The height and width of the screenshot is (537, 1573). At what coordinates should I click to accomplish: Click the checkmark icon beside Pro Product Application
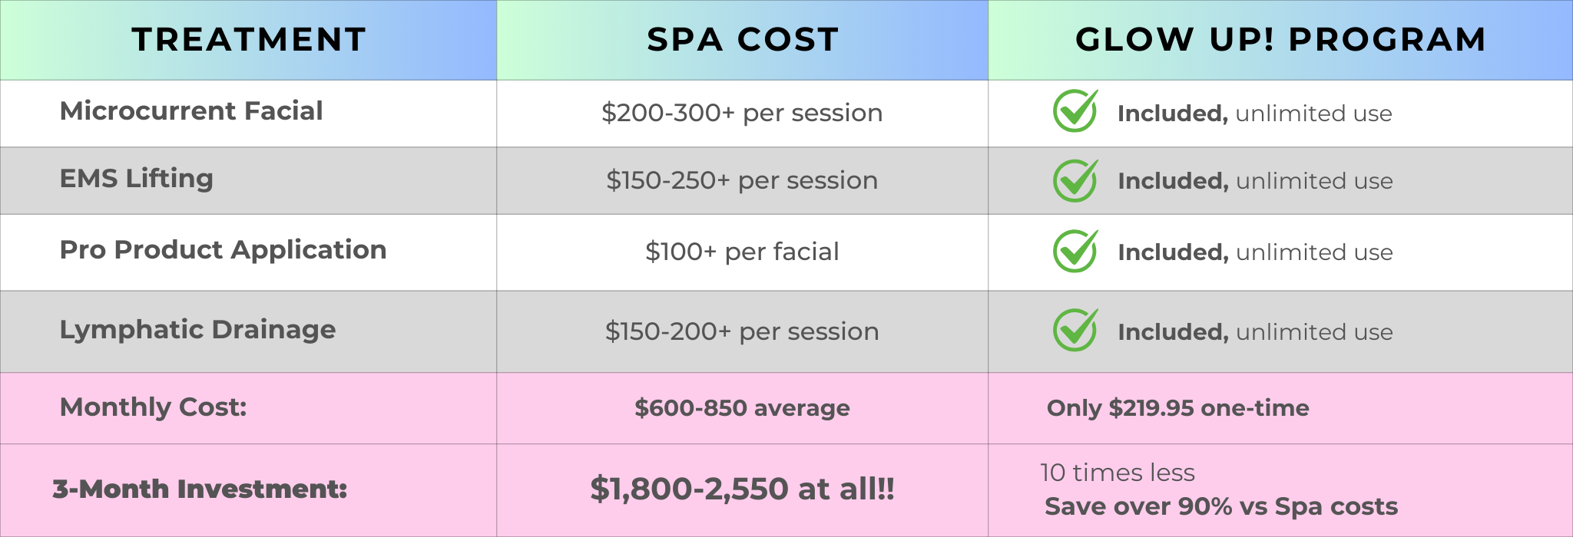point(1075,252)
